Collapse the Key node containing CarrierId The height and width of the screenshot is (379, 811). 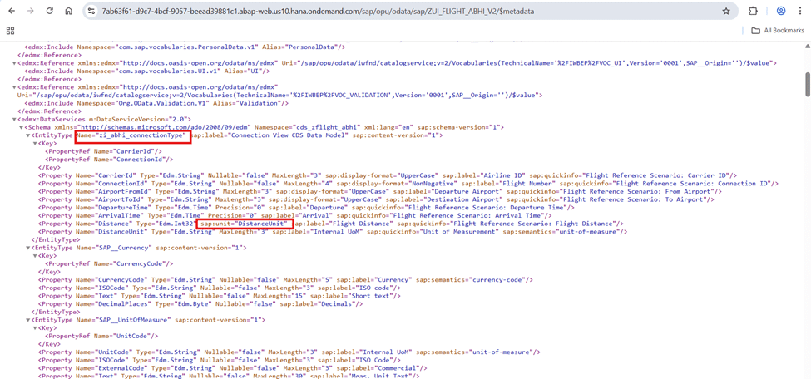coord(35,144)
